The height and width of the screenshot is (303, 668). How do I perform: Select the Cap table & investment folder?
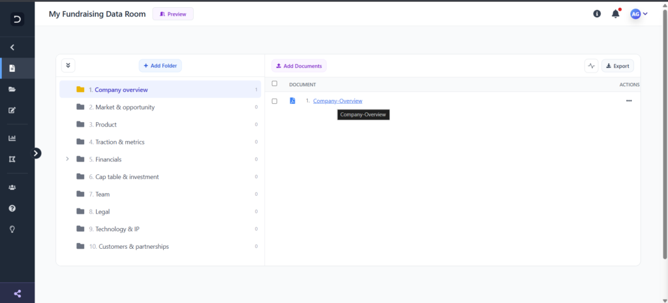tap(160, 177)
